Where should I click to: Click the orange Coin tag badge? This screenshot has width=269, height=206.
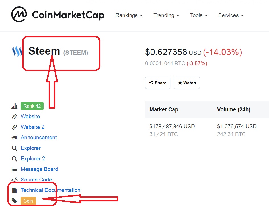(28, 201)
